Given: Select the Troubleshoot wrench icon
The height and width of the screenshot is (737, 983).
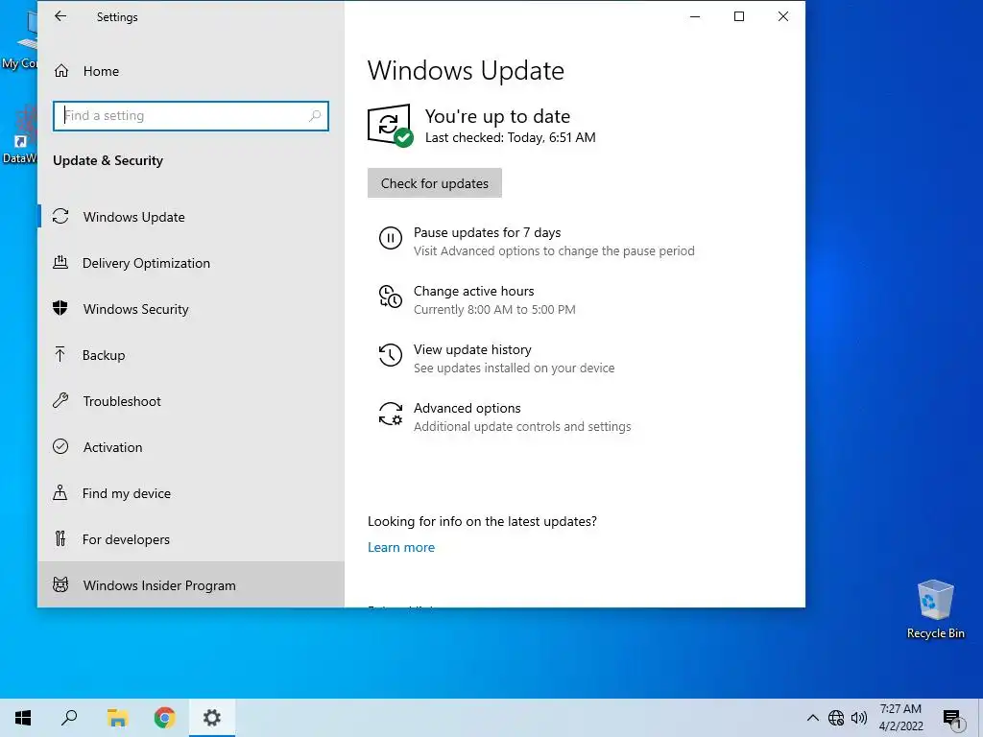Looking at the screenshot, I should 60,400.
